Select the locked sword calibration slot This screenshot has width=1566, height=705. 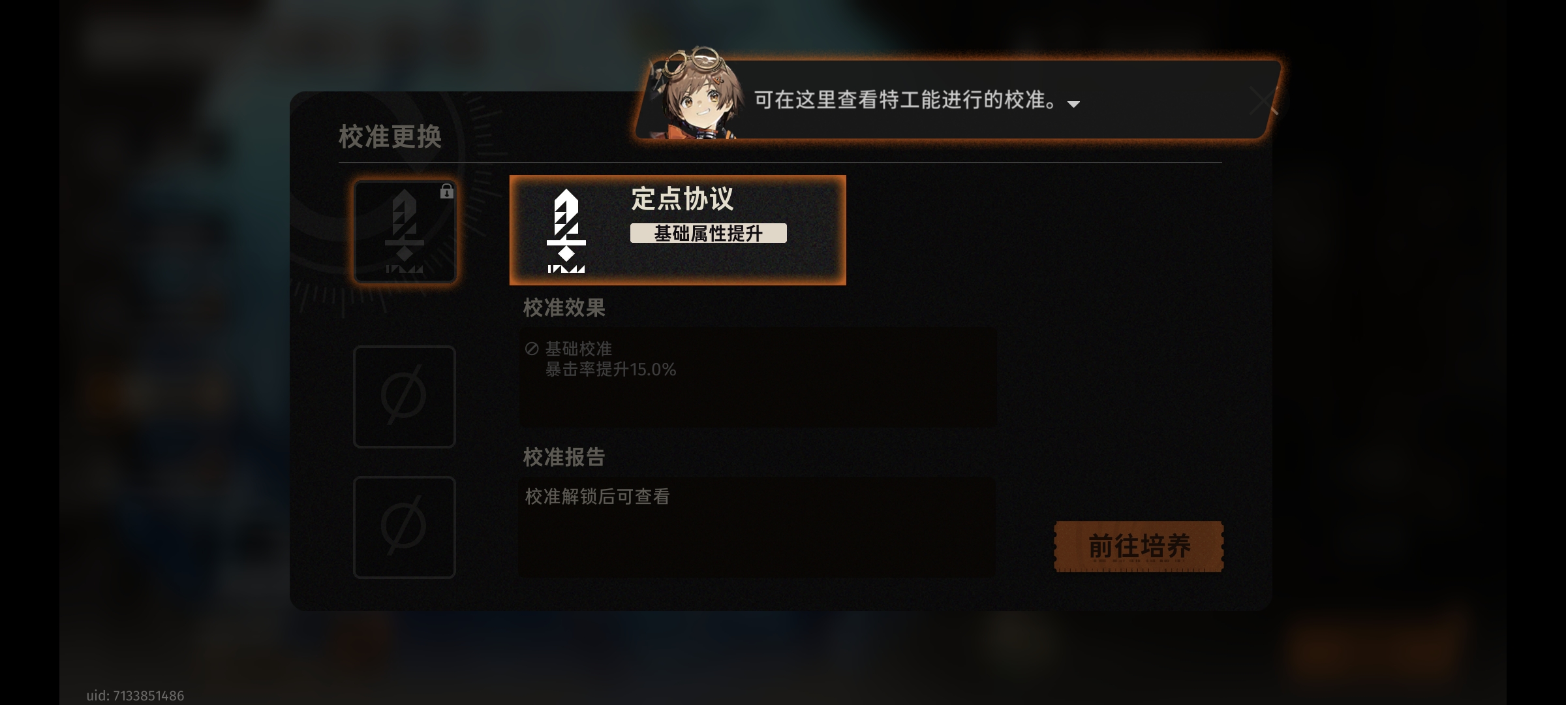point(405,232)
